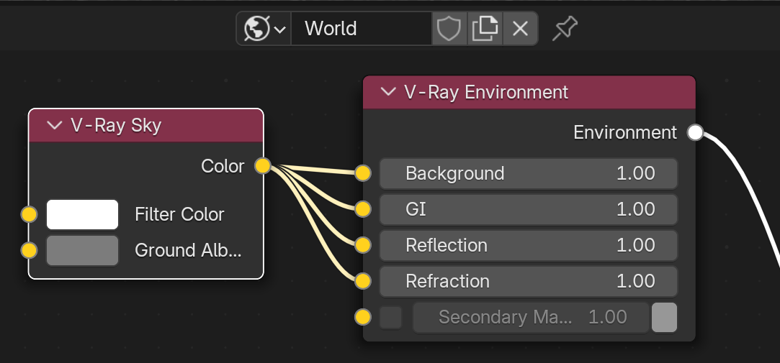
Task: Enable the Secondary Matte checkbox
Action: tap(391, 317)
